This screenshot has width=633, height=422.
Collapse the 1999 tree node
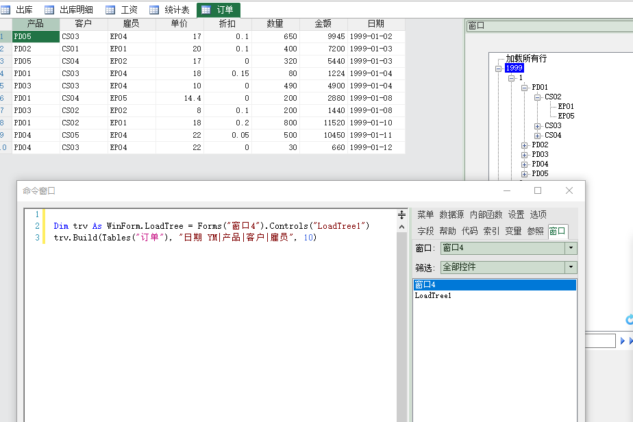pyautogui.click(x=498, y=69)
